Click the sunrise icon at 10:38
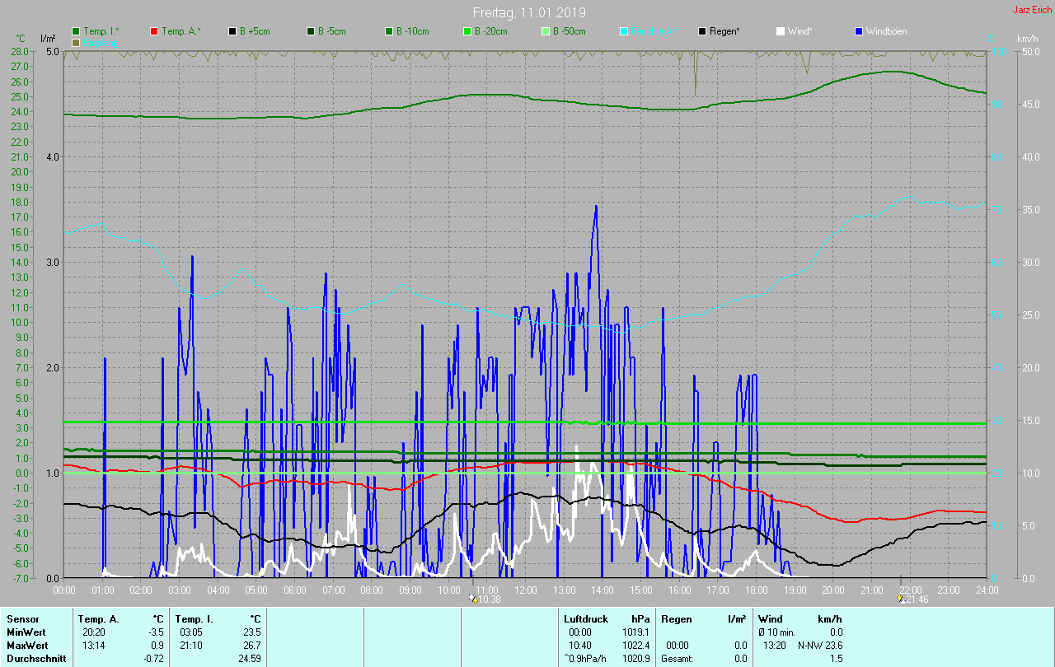Viewport: 1055px width, 667px height. click(x=472, y=599)
